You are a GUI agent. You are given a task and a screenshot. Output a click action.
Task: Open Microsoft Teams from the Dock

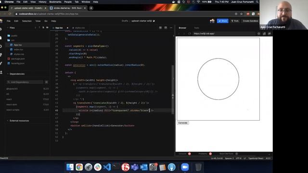coord(135,167)
